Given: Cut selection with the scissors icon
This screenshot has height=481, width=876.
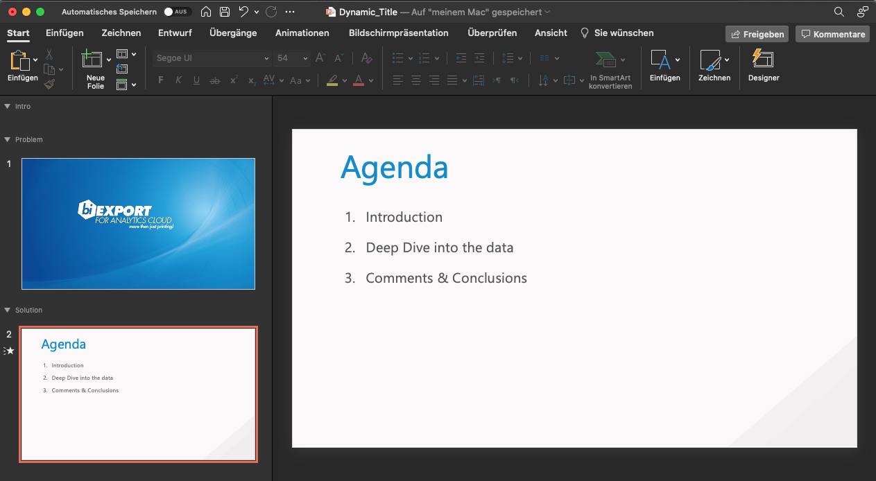Looking at the screenshot, I should tap(49, 54).
